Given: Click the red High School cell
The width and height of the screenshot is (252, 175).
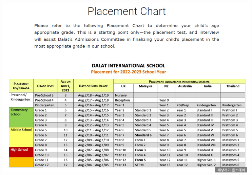Looking at the screenshot, I should (x=21, y=152).
